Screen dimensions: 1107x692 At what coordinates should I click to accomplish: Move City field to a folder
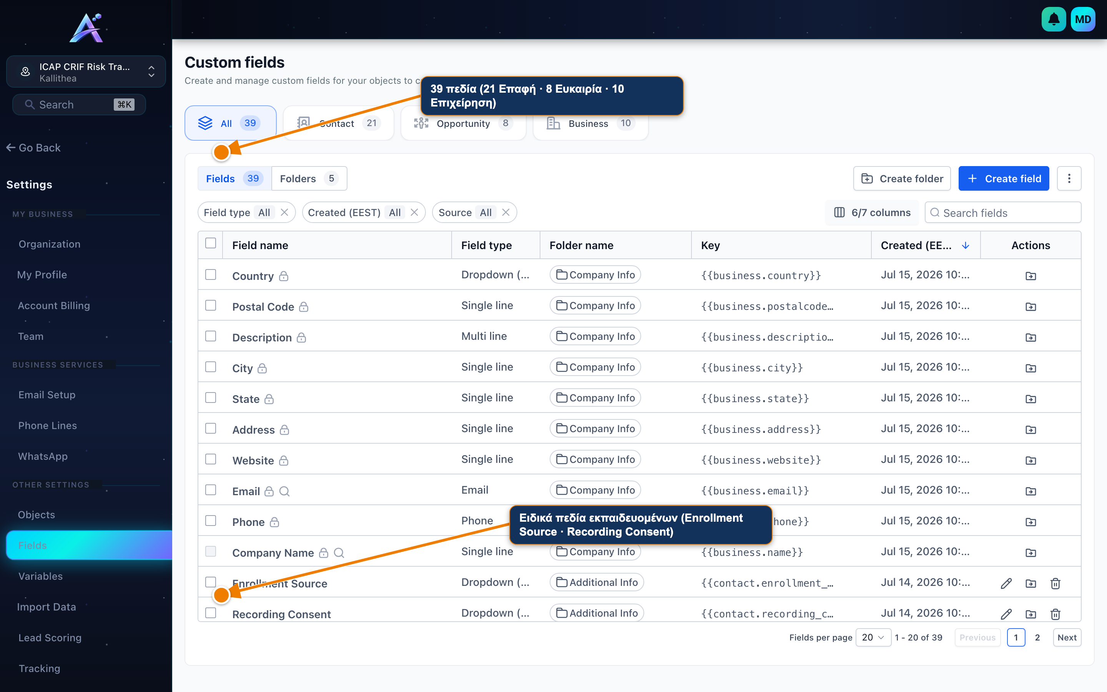pos(1031,368)
